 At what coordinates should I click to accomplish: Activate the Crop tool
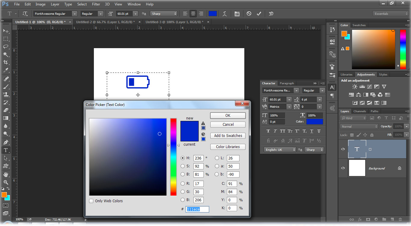point(6,62)
